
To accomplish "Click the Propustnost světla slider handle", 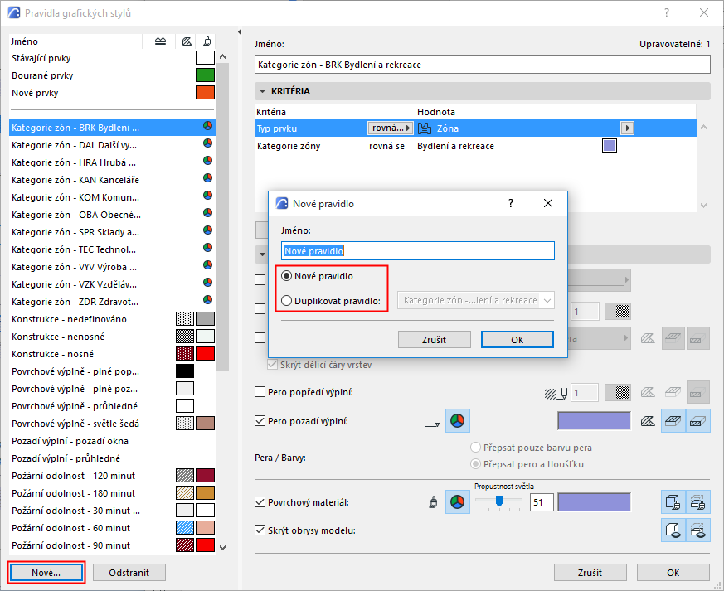I will tap(499, 501).
